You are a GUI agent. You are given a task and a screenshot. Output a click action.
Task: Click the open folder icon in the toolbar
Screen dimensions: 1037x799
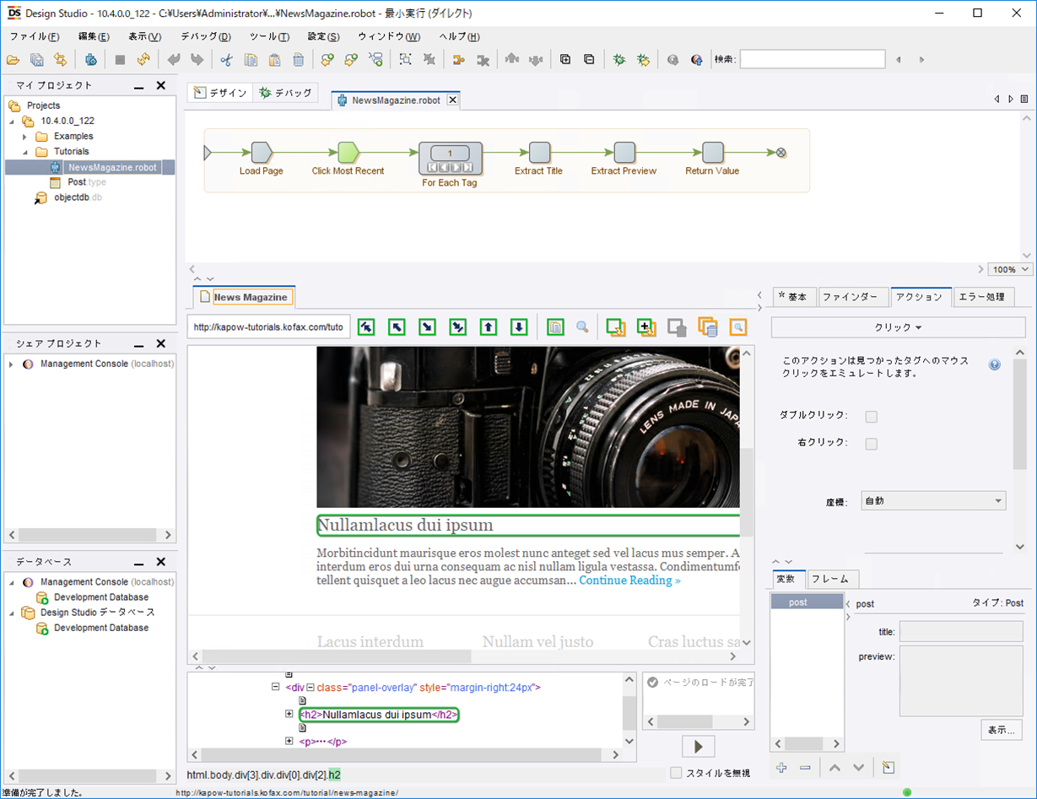[13, 60]
